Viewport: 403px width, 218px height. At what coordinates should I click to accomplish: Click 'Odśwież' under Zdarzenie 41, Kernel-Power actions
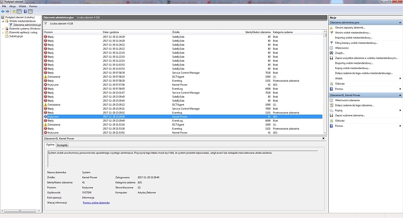(x=339, y=120)
